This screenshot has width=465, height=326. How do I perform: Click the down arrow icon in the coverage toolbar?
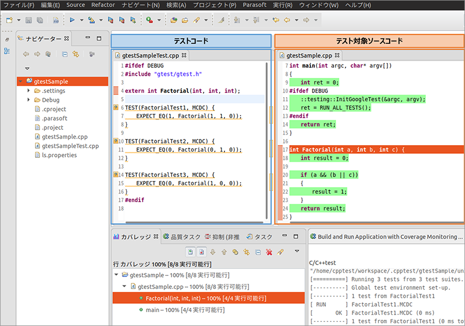[x=213, y=252]
